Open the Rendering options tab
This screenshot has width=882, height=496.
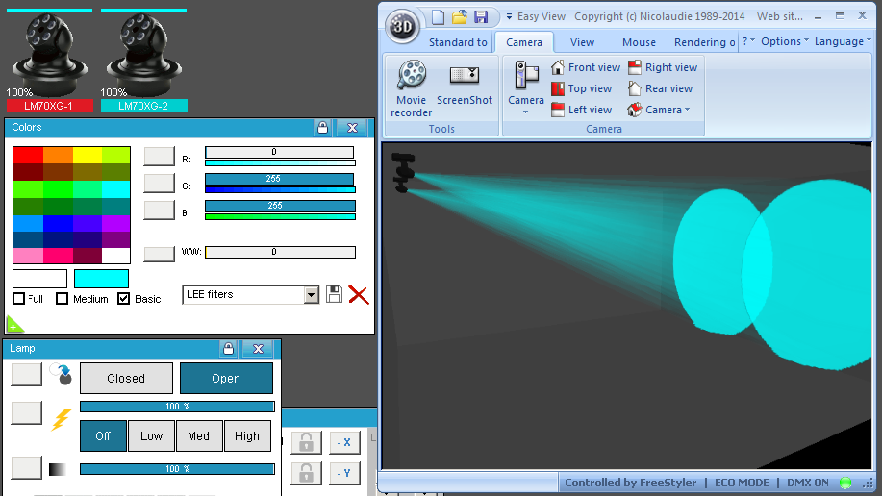click(704, 42)
